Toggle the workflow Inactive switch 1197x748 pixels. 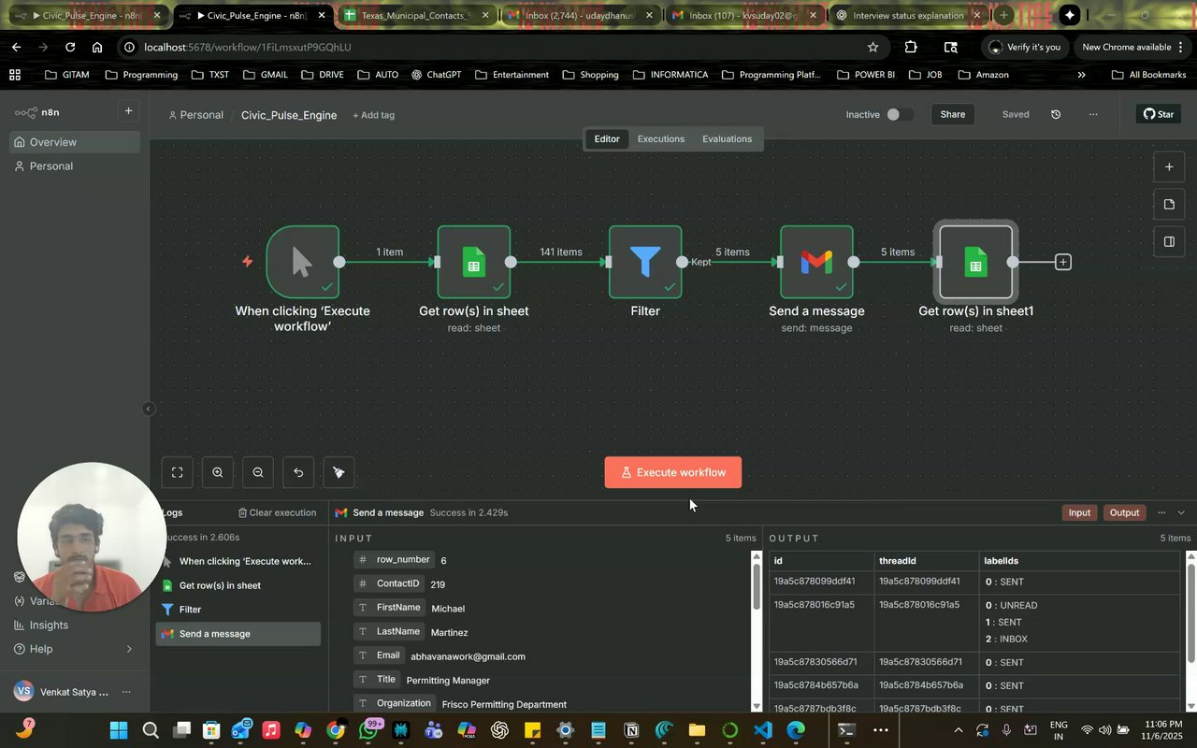[900, 114]
